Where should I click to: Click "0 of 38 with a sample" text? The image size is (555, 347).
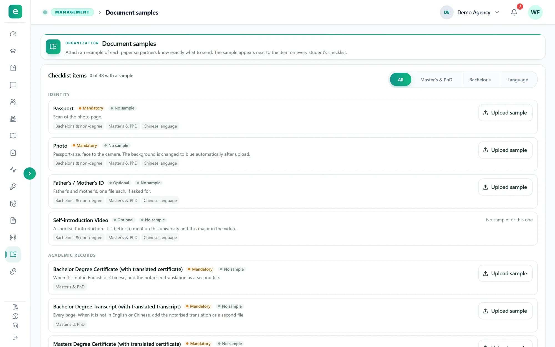(x=111, y=76)
